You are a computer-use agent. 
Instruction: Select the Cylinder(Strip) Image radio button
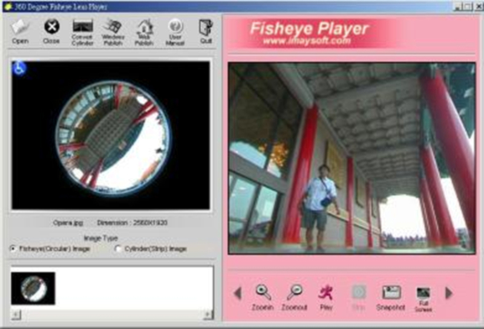[117, 249]
